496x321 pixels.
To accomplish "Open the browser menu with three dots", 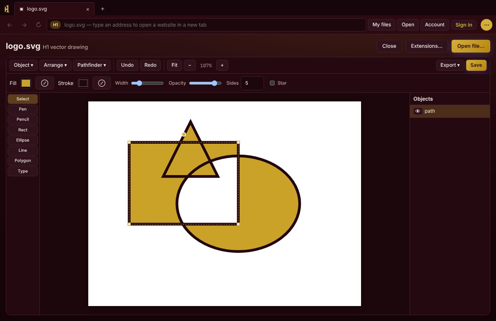I will pyautogui.click(x=487, y=25).
